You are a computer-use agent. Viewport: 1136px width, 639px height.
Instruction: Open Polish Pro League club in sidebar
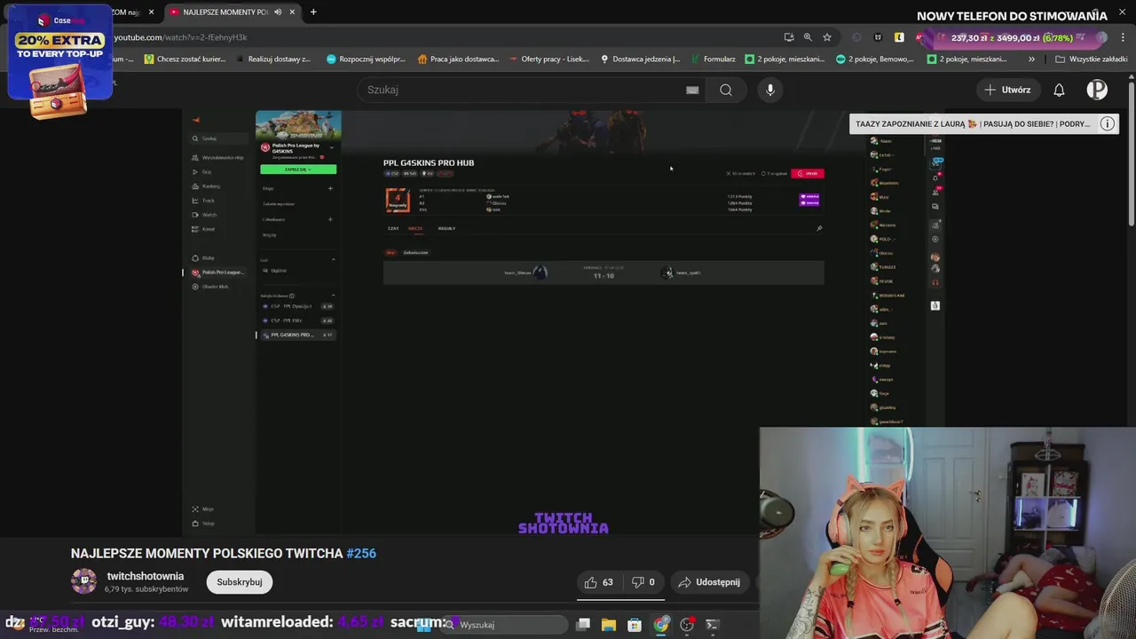tap(217, 272)
